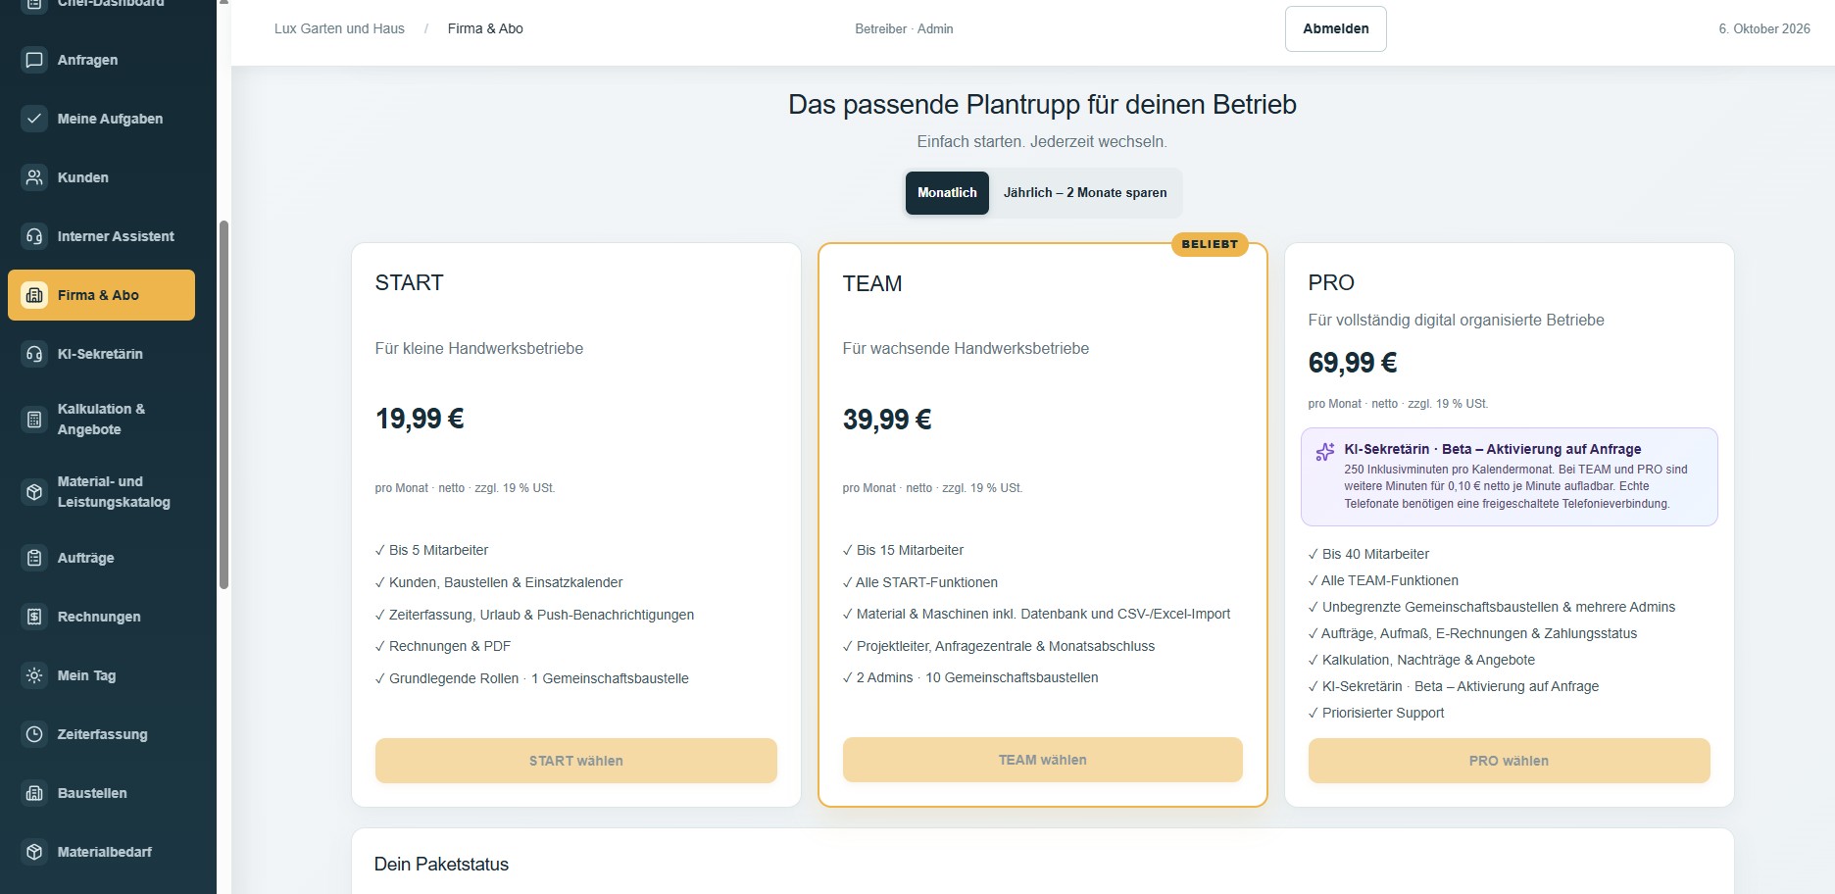Click the 39,99 € price
The height and width of the screenshot is (894, 1835).
[887, 420]
